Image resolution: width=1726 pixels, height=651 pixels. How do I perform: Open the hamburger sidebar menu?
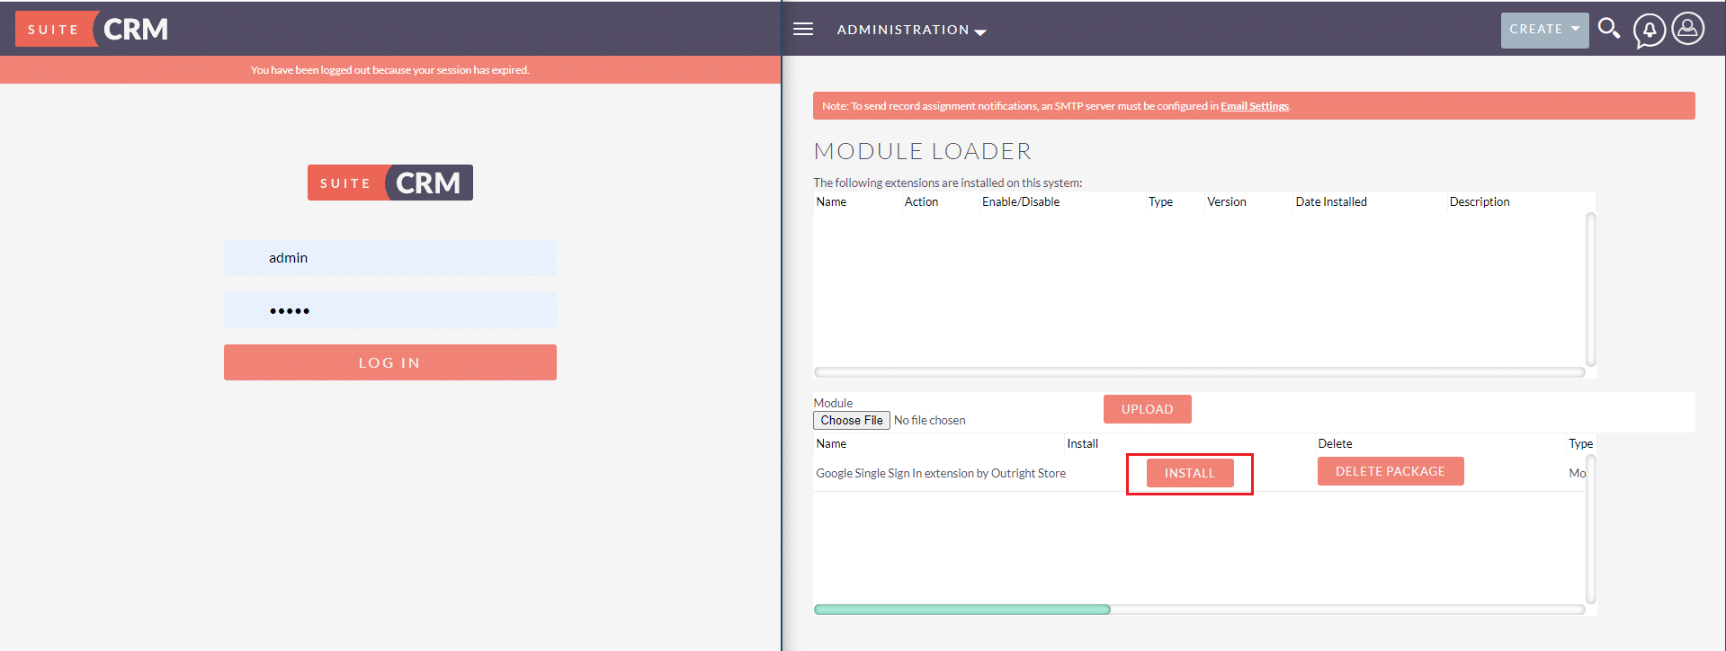click(802, 29)
